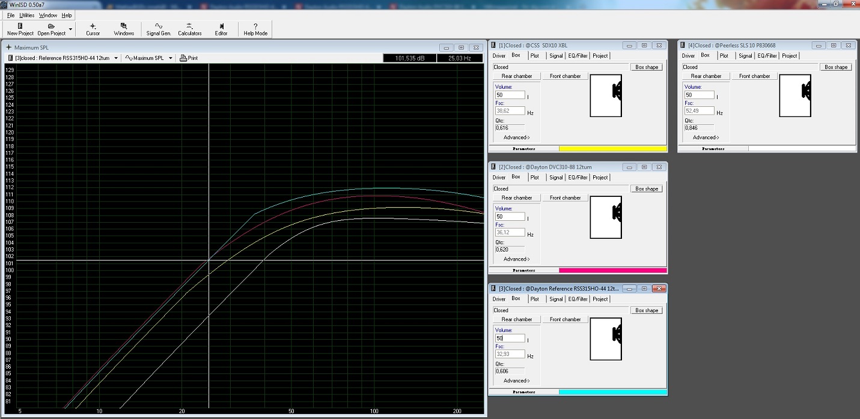Click the New Project toolbar icon
The width and height of the screenshot is (860, 419).
[20, 29]
